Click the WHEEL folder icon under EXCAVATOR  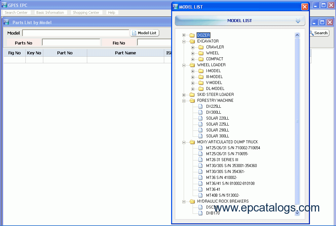pos(201,53)
